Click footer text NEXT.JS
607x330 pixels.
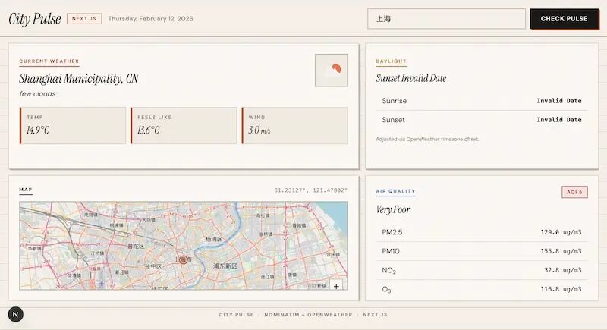coord(375,315)
